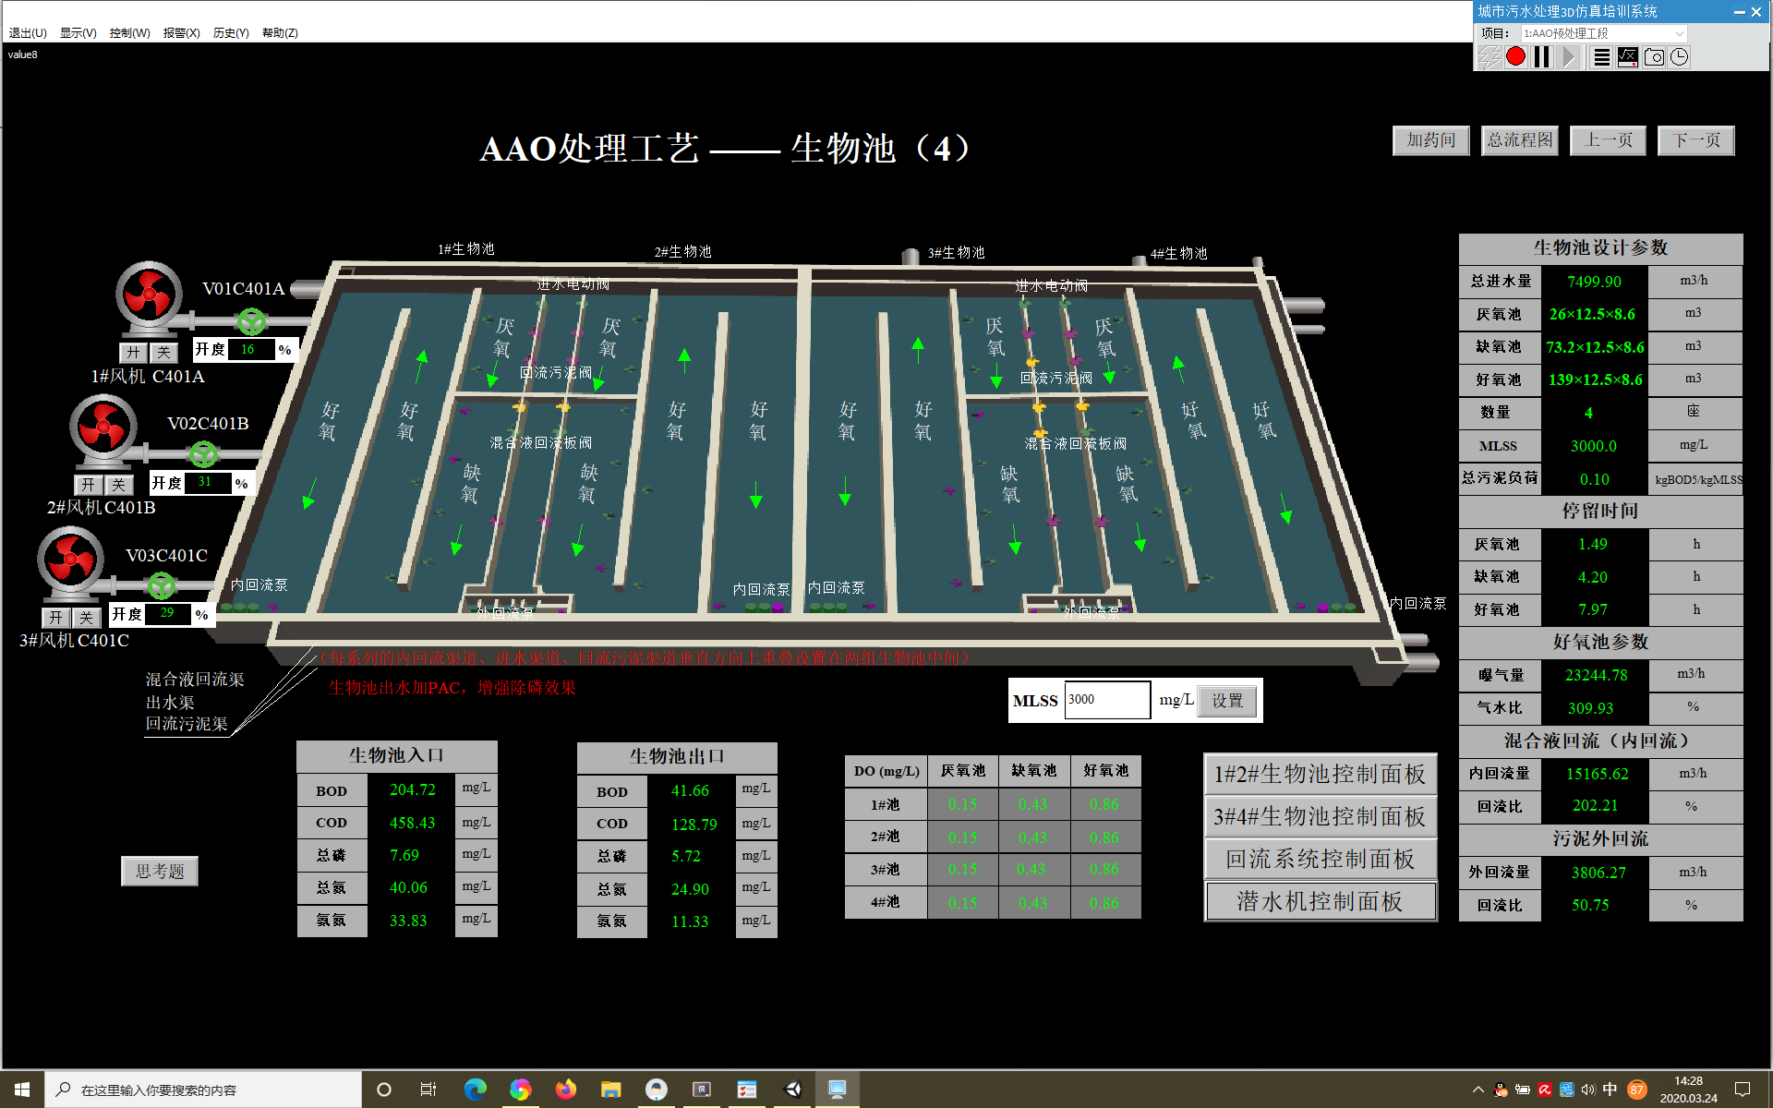1773x1108 pixels.
Task: Expand the 项目 project dropdown
Action: 1679,33
